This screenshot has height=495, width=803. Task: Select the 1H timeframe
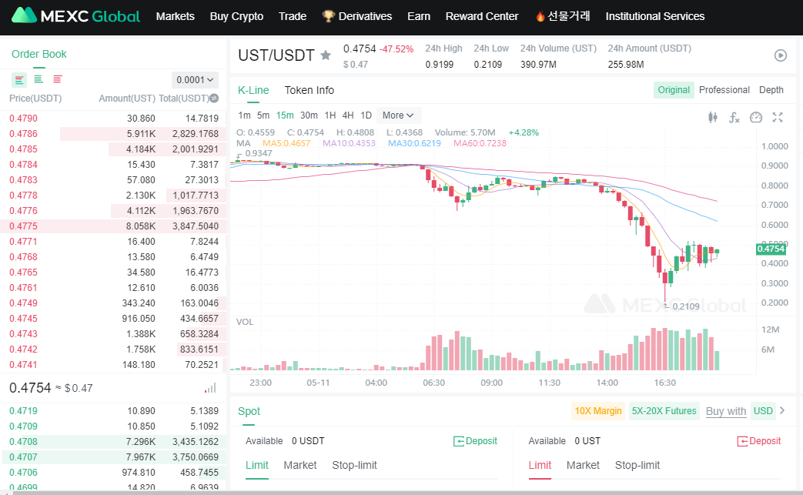click(330, 115)
